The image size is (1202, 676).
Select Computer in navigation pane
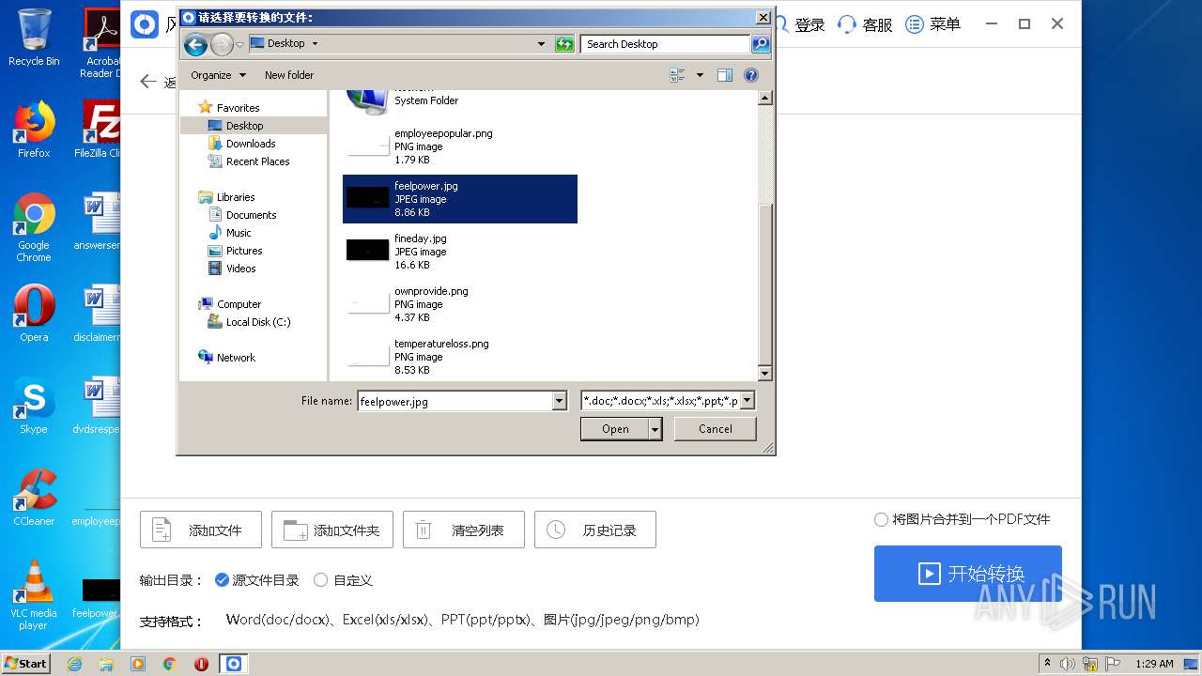click(x=239, y=304)
